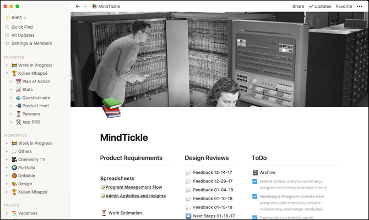Expand Work In Progress in Favorites
The image size is (369, 220).
point(7,65)
